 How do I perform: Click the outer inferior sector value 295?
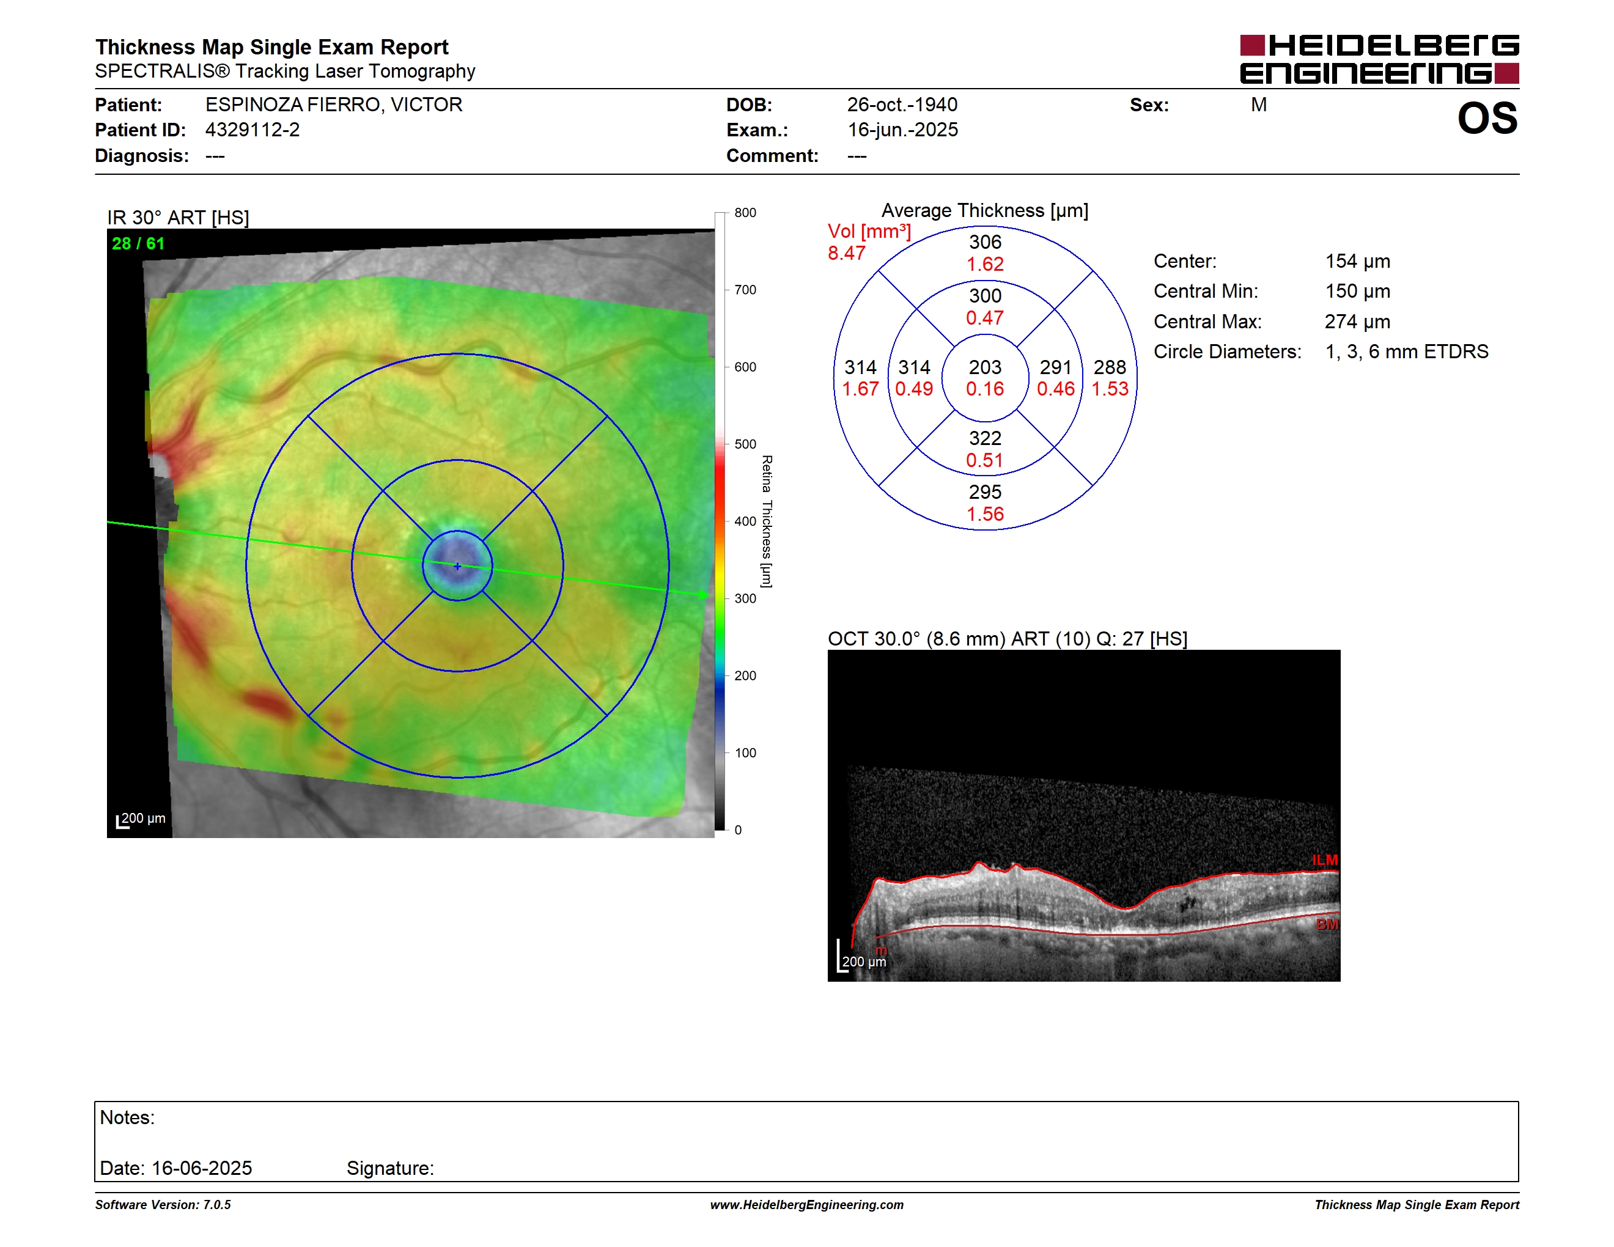pyautogui.click(x=984, y=492)
